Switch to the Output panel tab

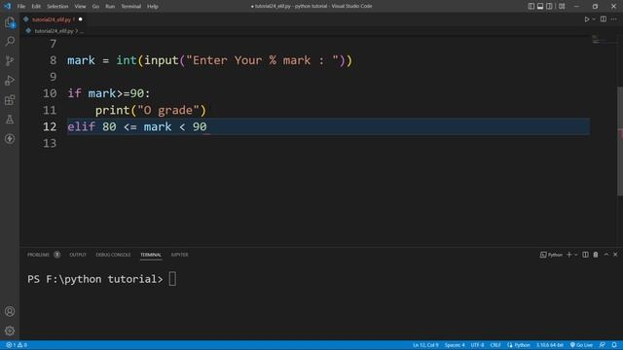[x=78, y=255]
